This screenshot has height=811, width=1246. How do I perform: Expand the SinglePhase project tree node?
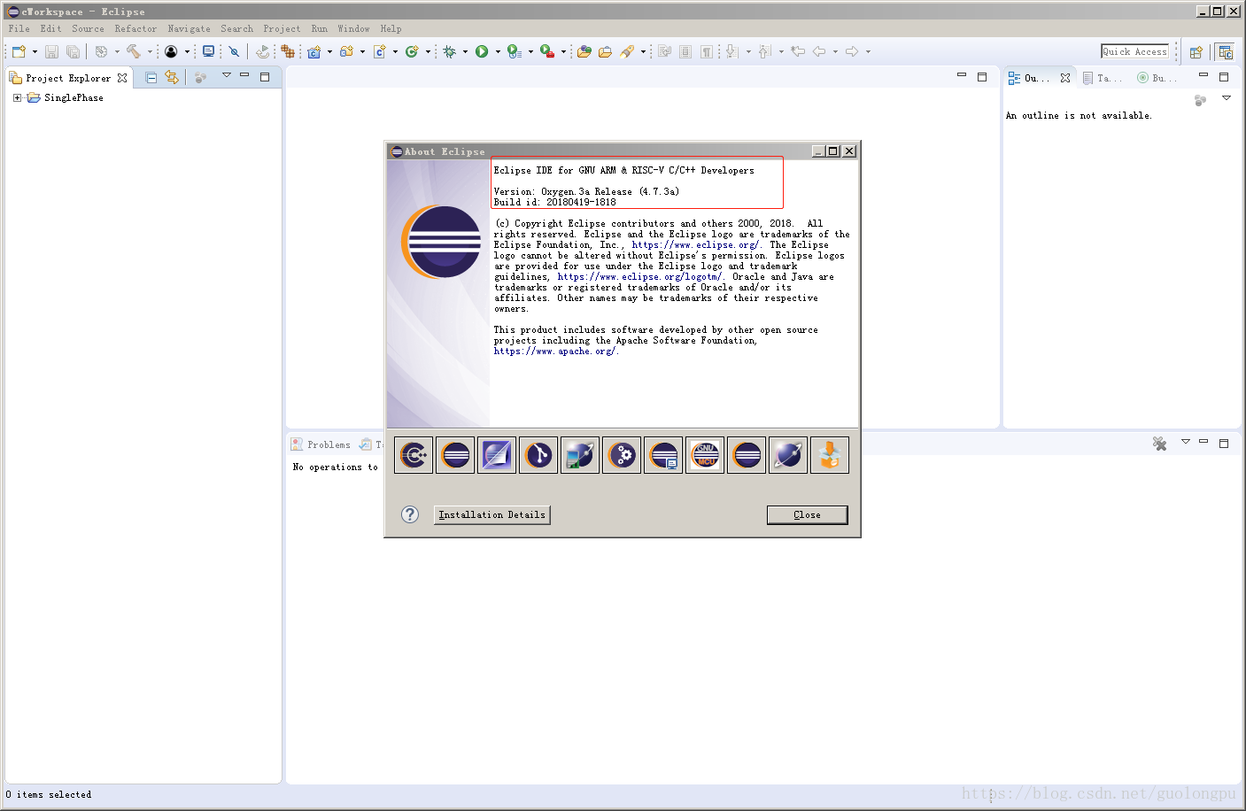point(17,97)
